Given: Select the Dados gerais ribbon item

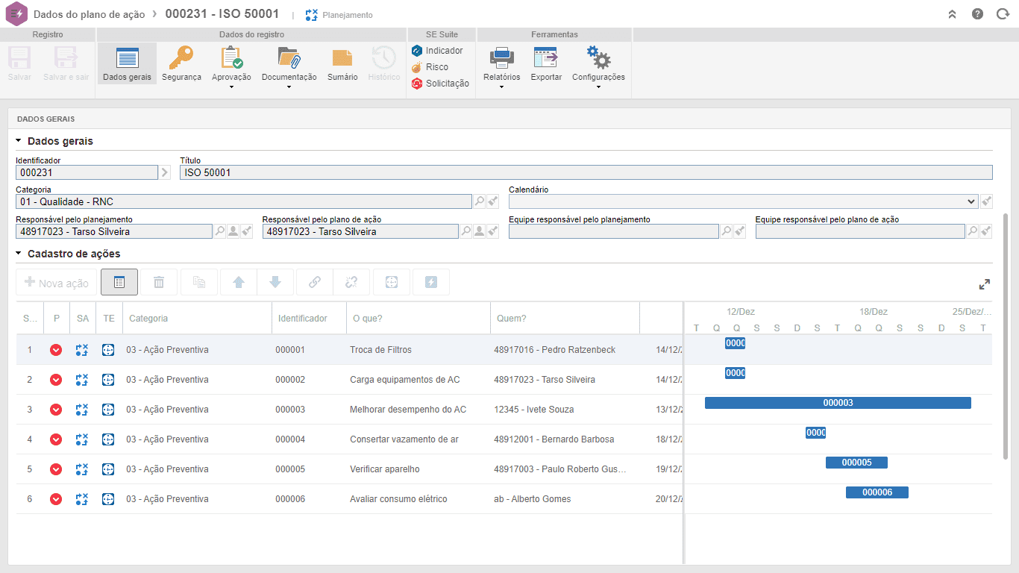Looking at the screenshot, I should (x=127, y=64).
